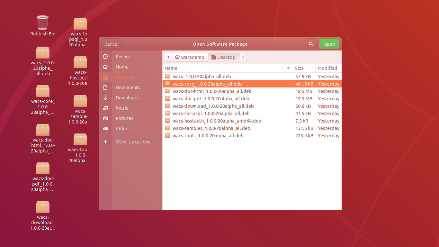
Task: Click the 18.5 MB size cell
Action: coord(304,91)
